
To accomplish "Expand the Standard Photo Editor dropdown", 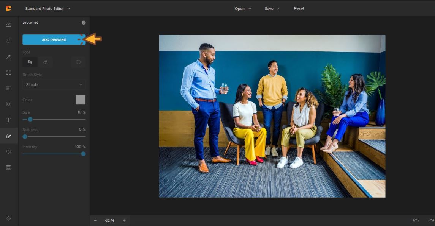I will coord(47,8).
